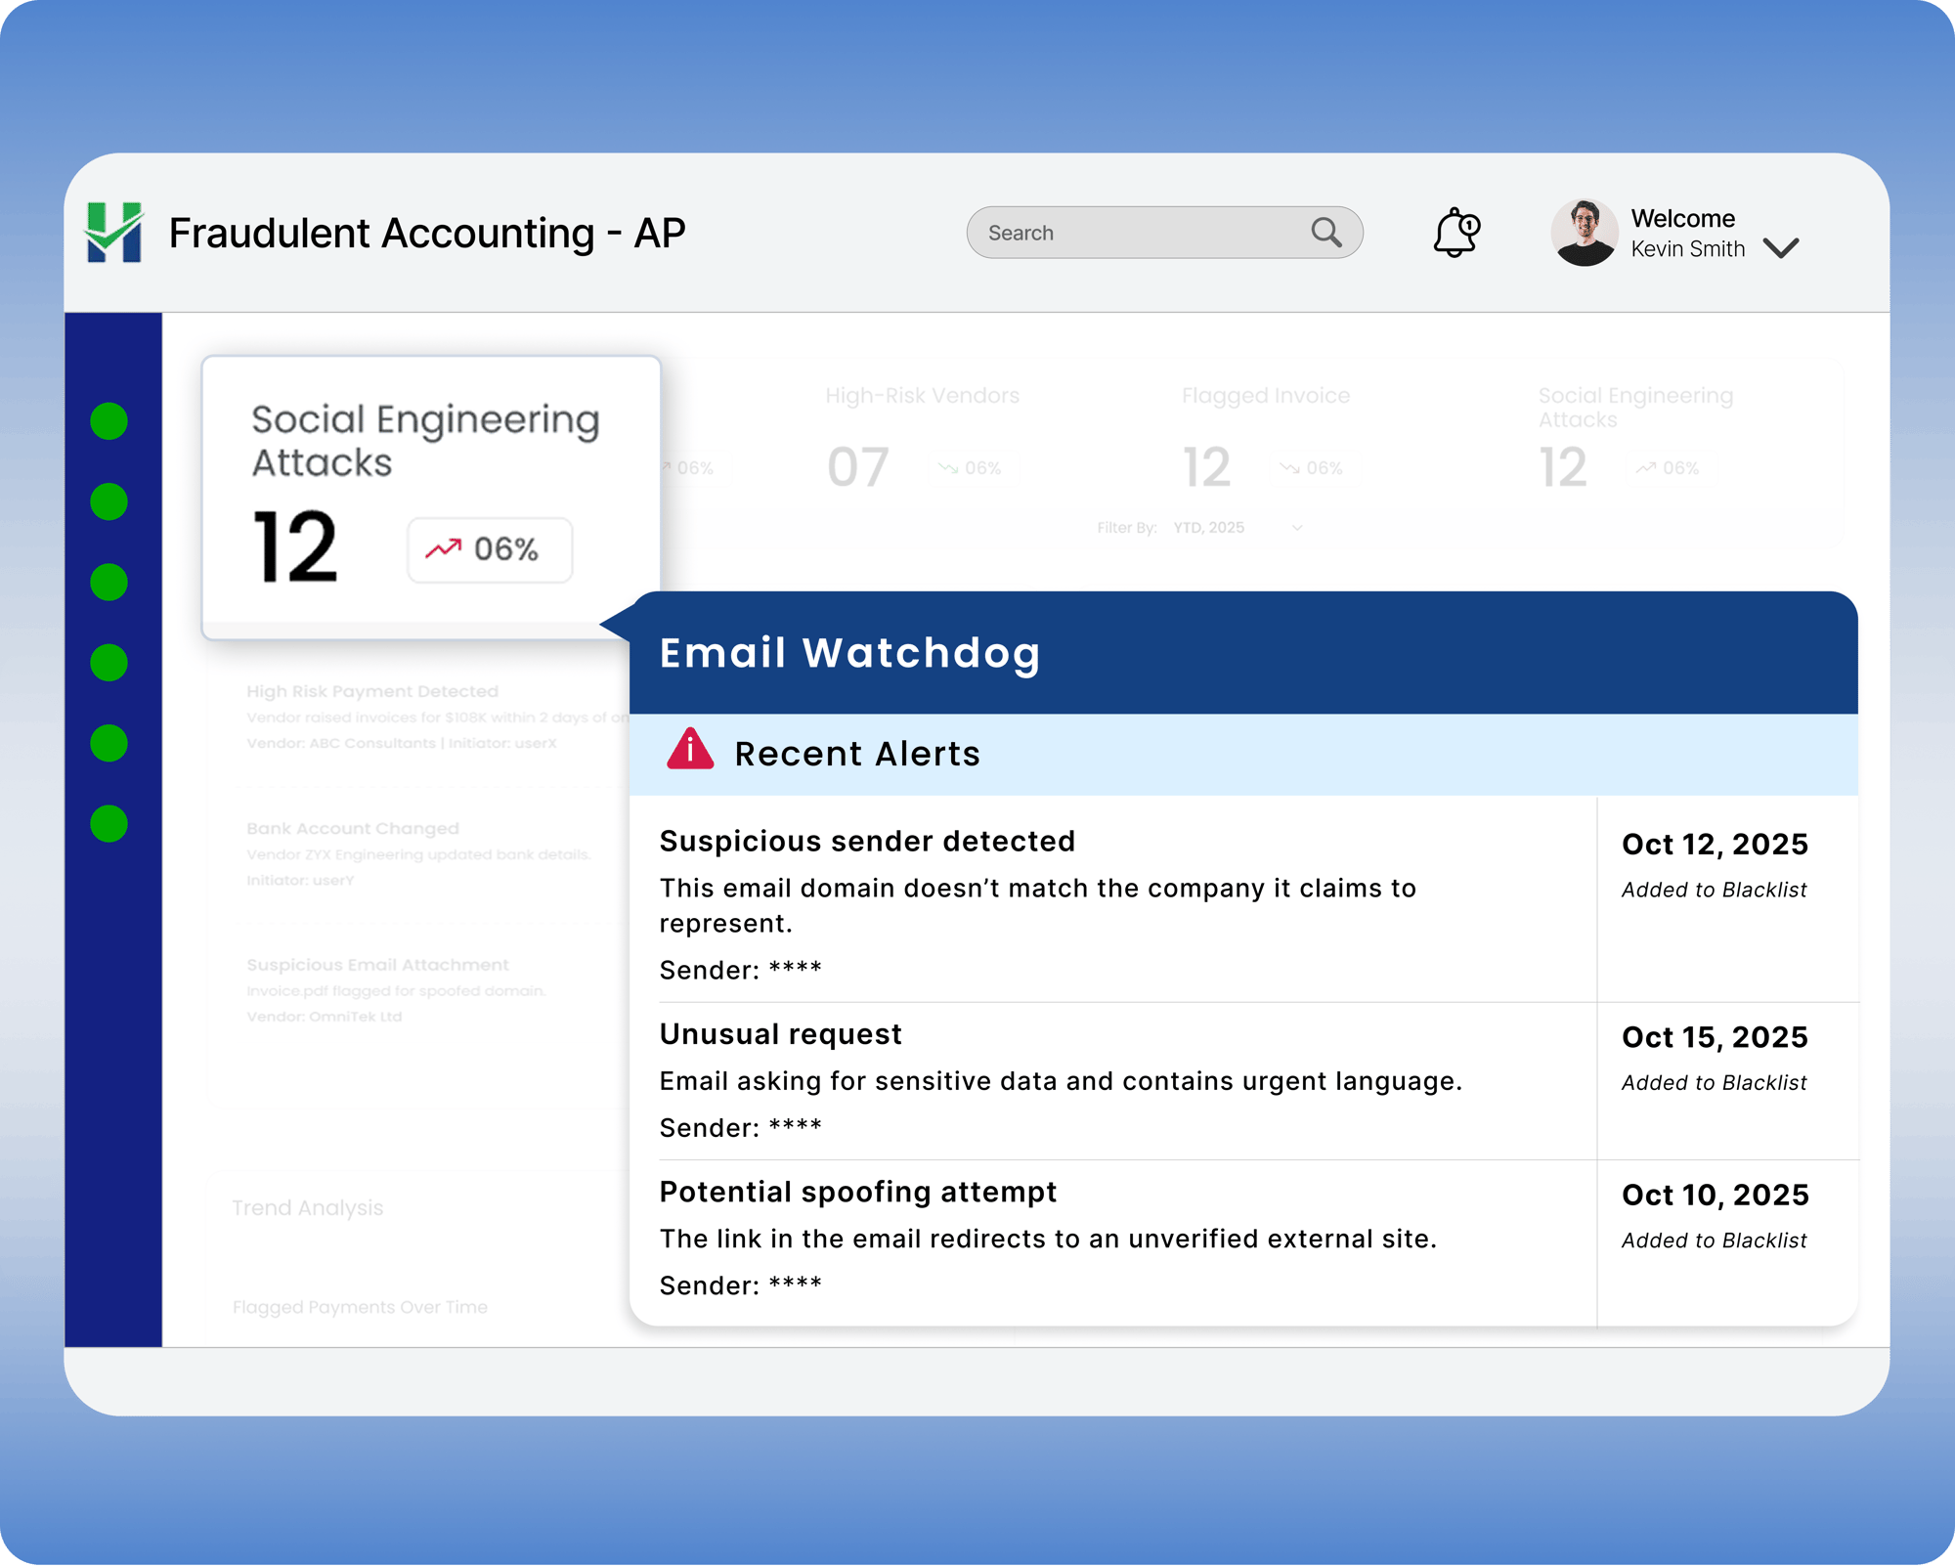Image resolution: width=1955 pixels, height=1567 pixels.
Task: Expand the user menu chevron
Action: tap(1781, 248)
